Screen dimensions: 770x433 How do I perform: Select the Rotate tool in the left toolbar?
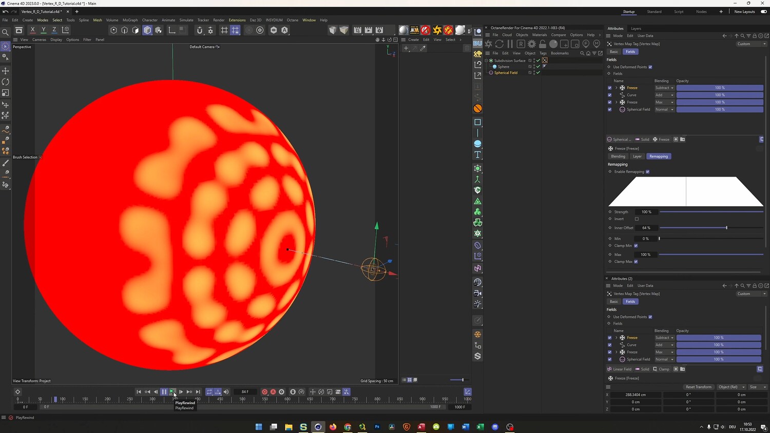6,82
